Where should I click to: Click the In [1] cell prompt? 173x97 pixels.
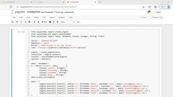(22, 32)
